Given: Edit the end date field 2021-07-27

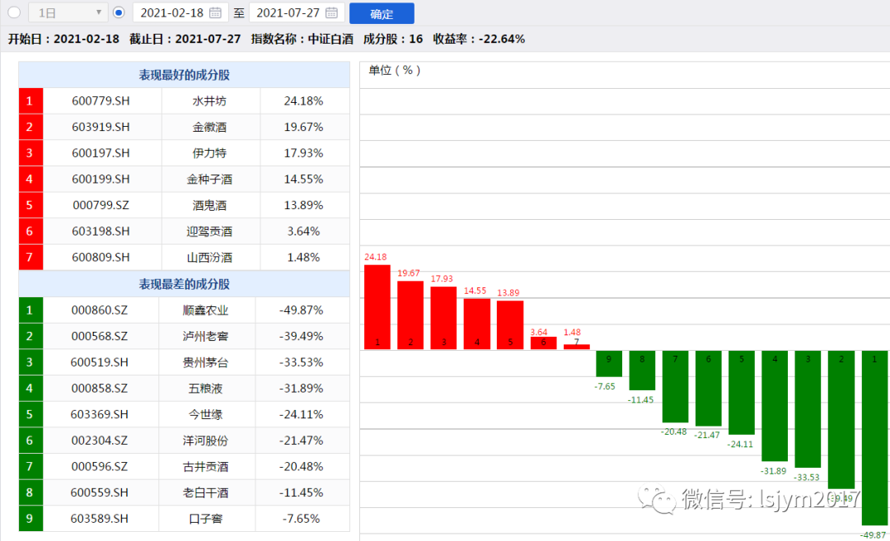Looking at the screenshot, I should tap(297, 12).
